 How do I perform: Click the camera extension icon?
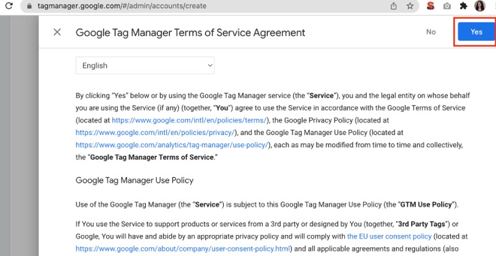pyautogui.click(x=447, y=6)
